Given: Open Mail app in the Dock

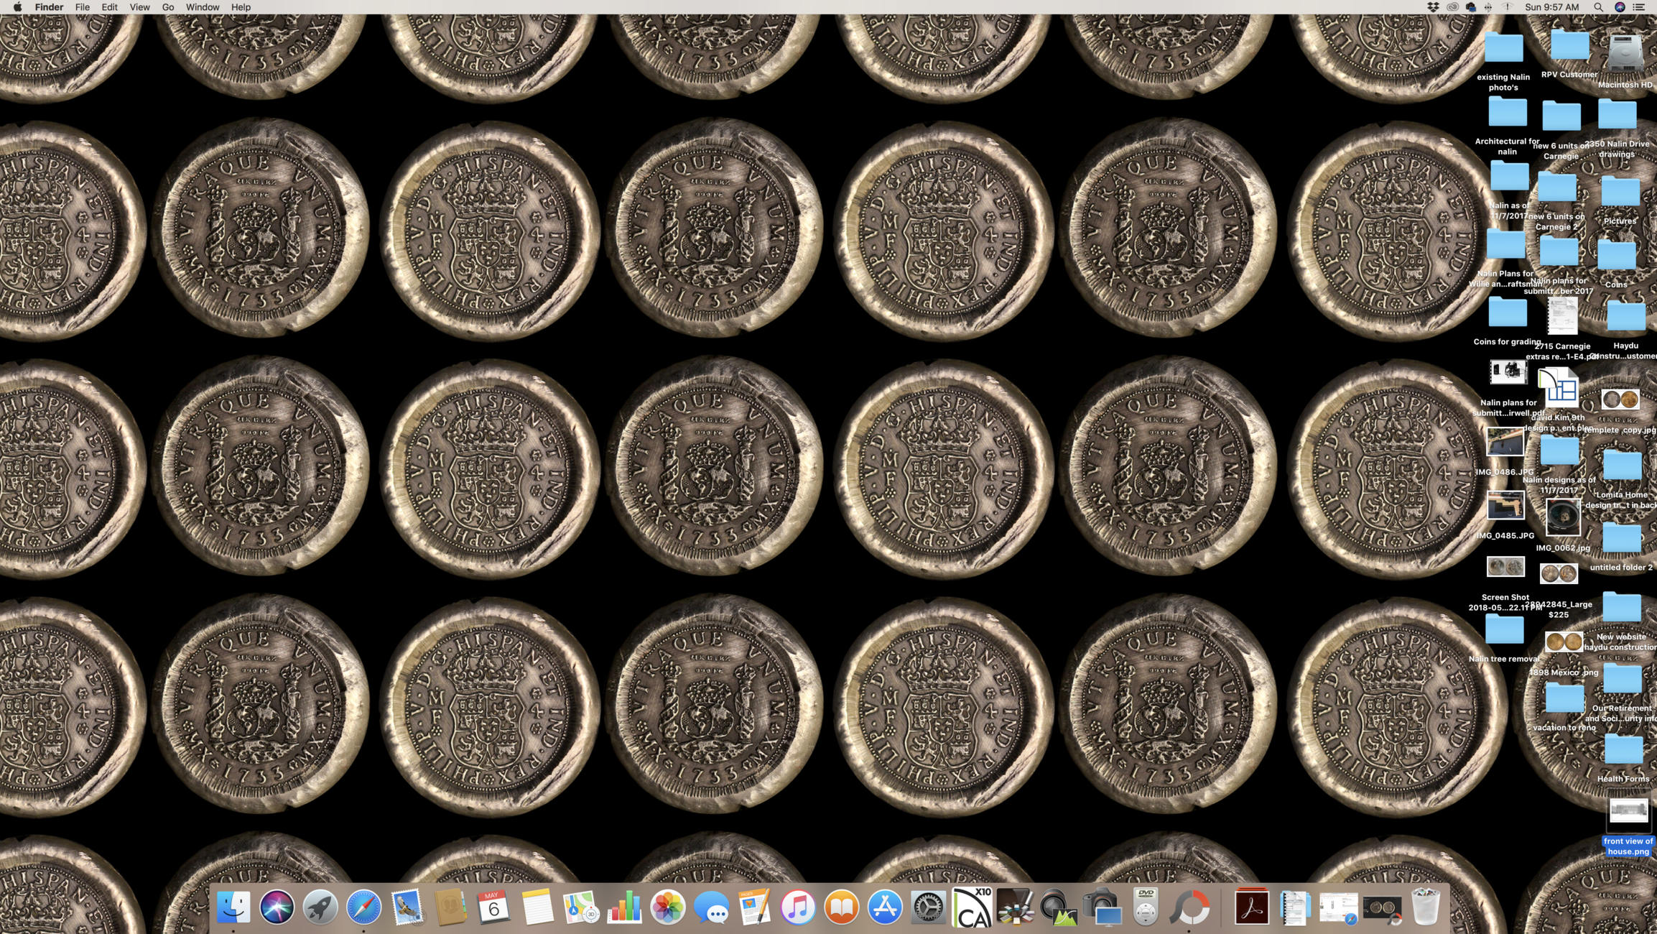Looking at the screenshot, I should click(407, 907).
